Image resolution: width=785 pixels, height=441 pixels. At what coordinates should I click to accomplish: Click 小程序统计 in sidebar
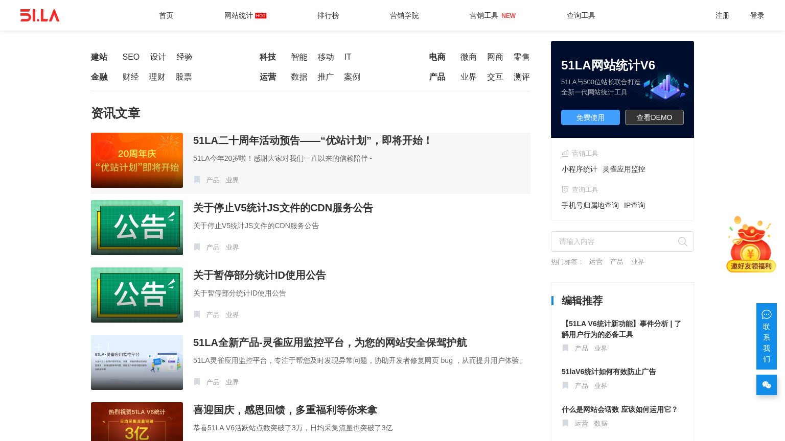click(x=580, y=169)
